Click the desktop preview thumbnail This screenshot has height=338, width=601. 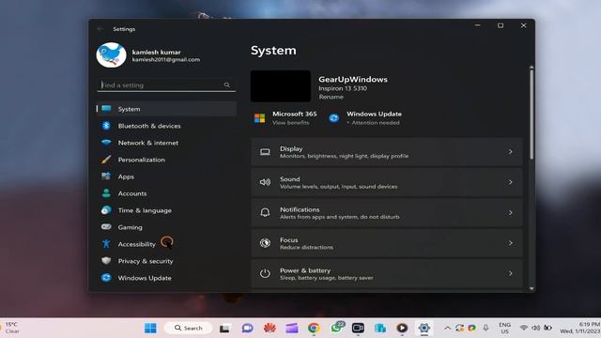point(281,86)
